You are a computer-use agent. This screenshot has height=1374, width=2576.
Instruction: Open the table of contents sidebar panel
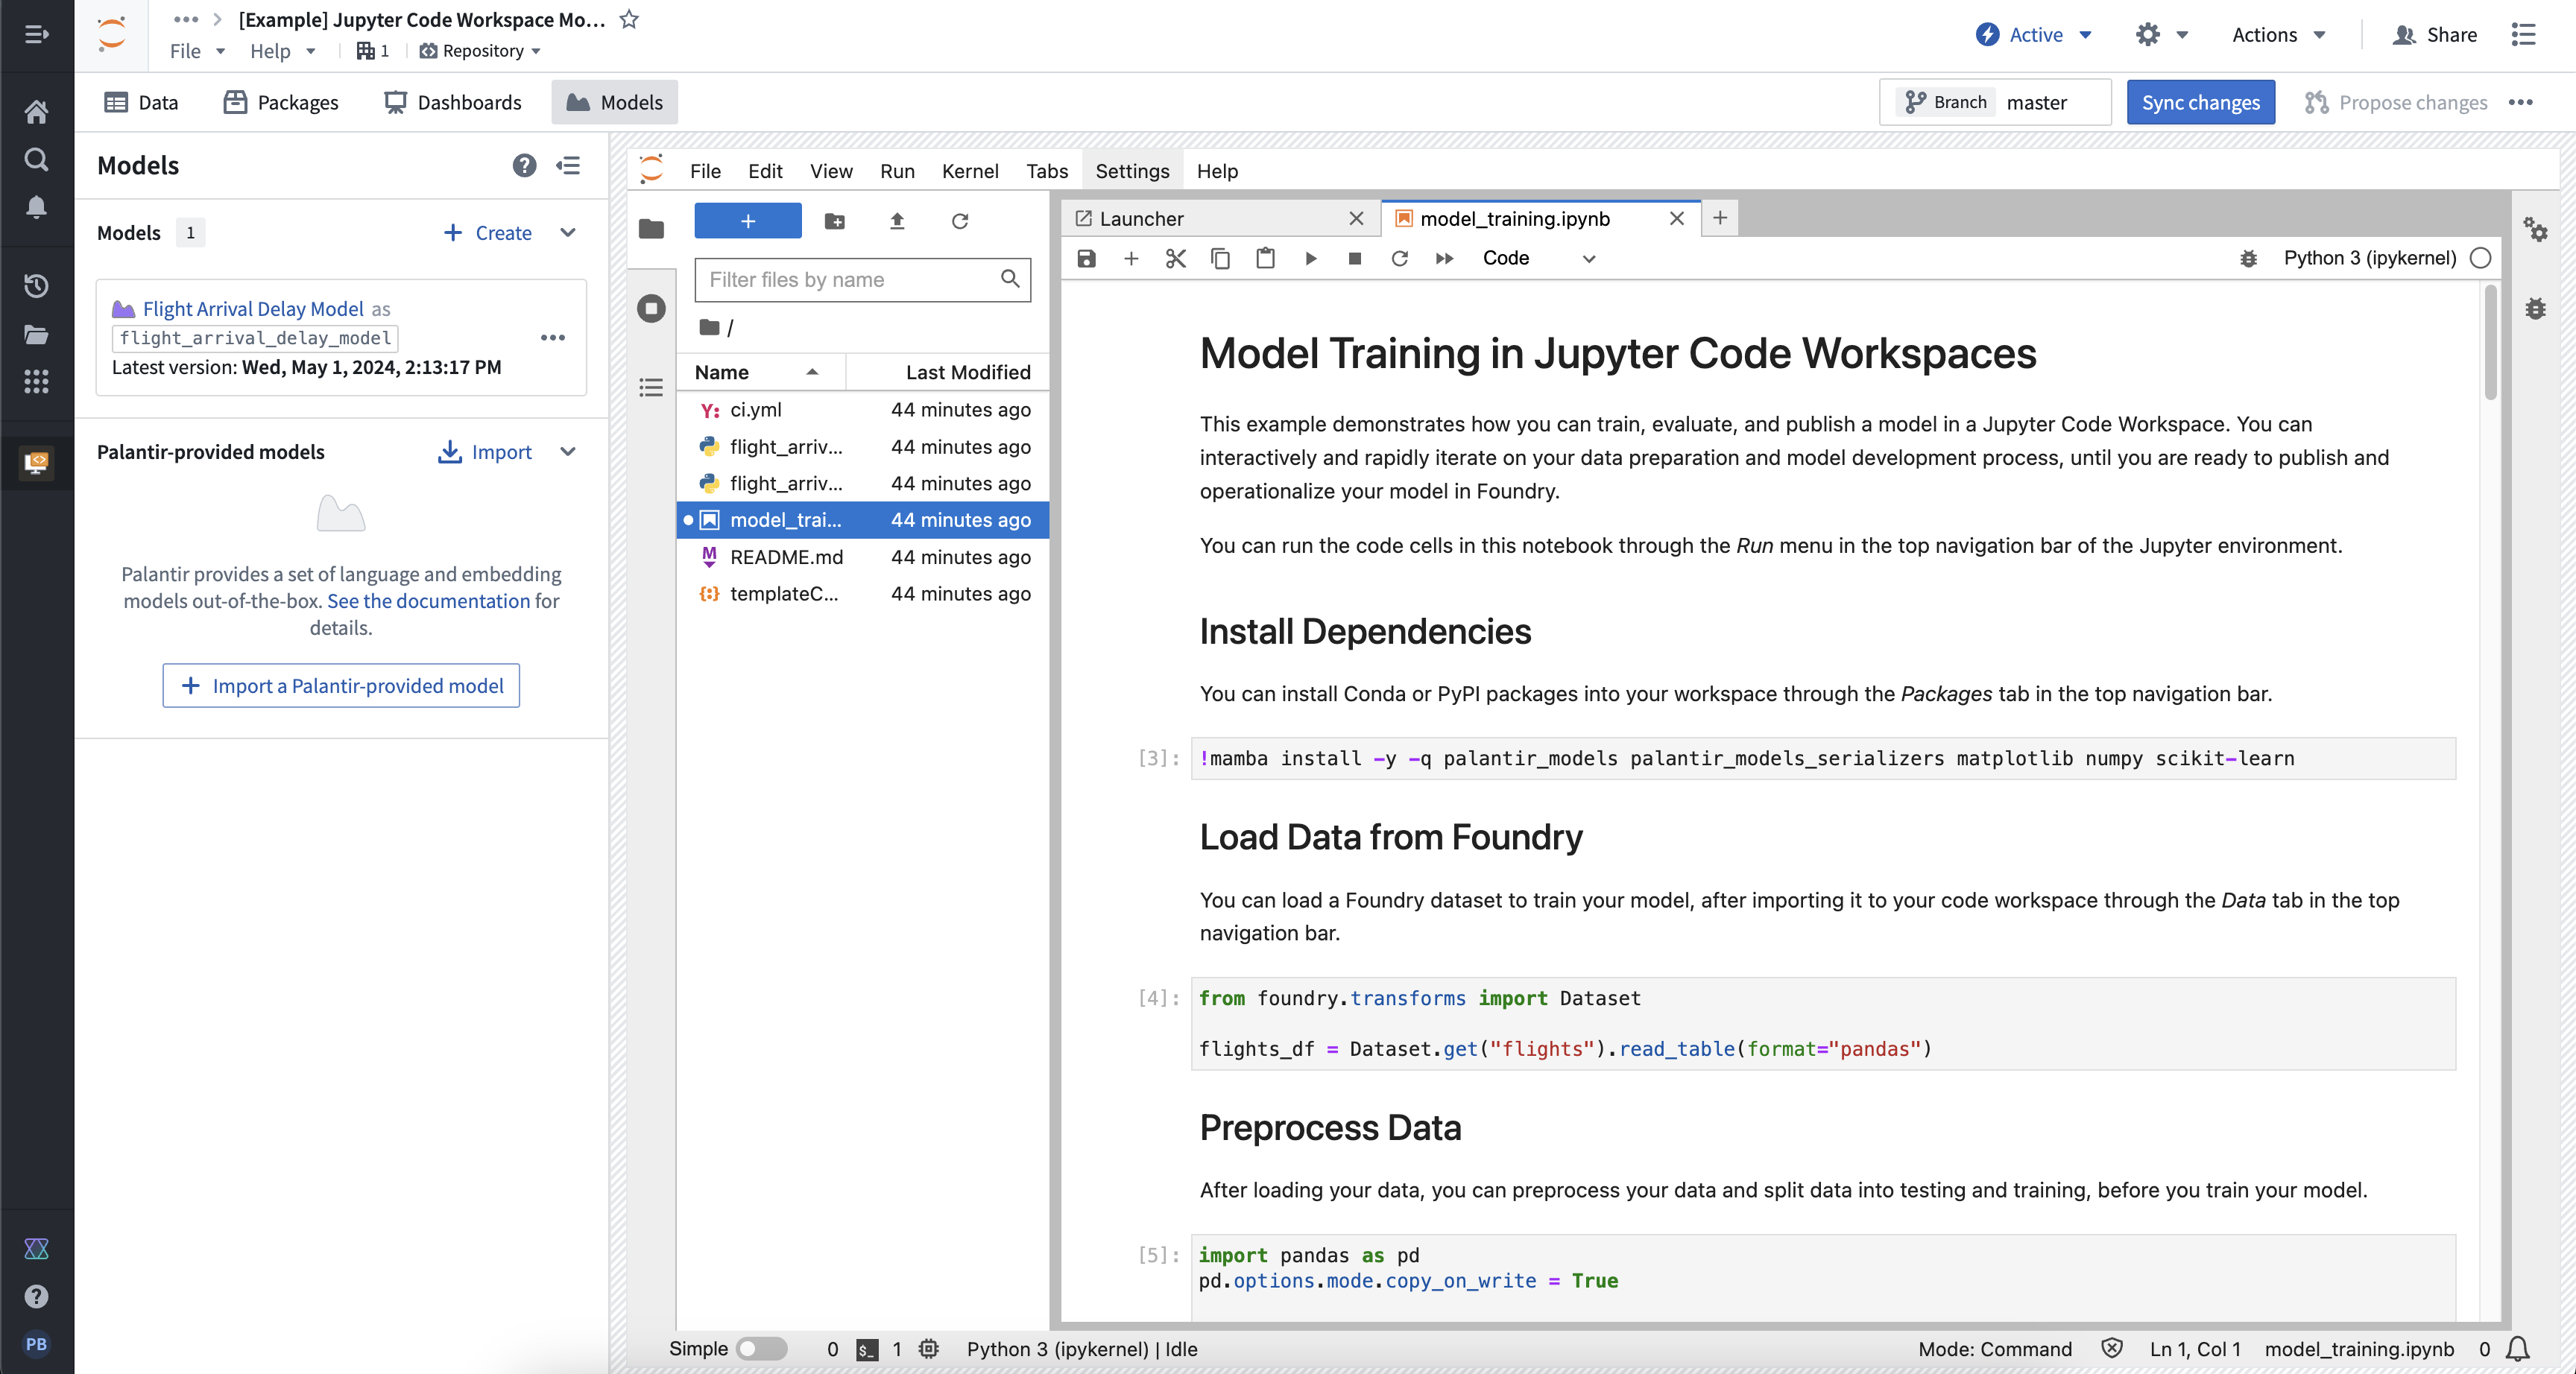click(x=651, y=387)
